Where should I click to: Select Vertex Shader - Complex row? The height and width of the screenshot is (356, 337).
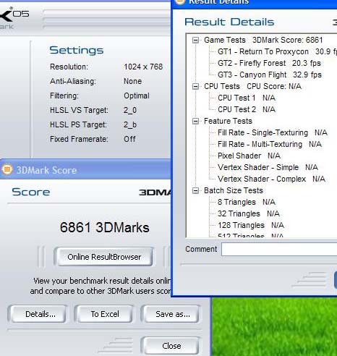click(271, 179)
